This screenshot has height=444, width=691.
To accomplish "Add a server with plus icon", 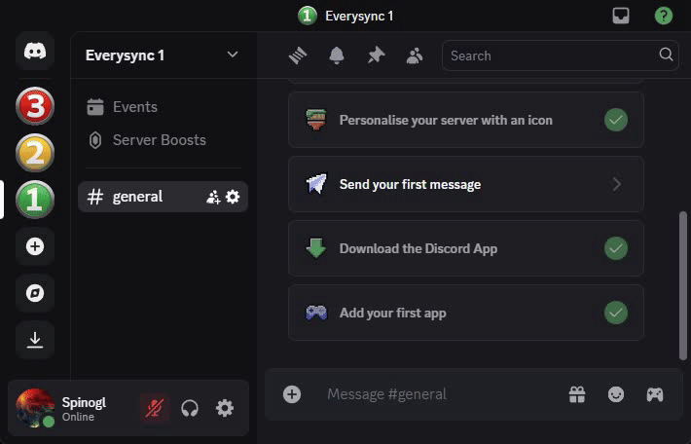I will click(x=35, y=246).
